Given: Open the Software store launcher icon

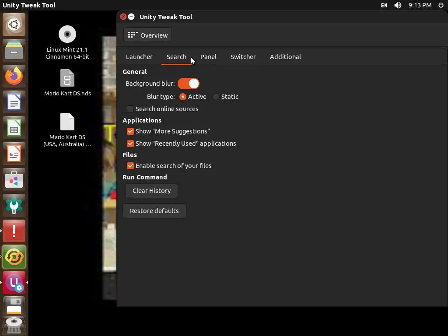Looking at the screenshot, I should pos(14,179).
